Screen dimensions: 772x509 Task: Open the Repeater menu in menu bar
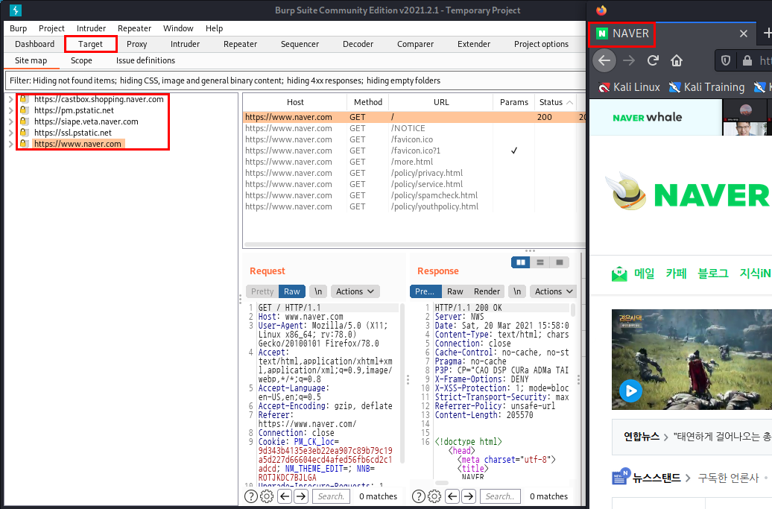tap(134, 28)
